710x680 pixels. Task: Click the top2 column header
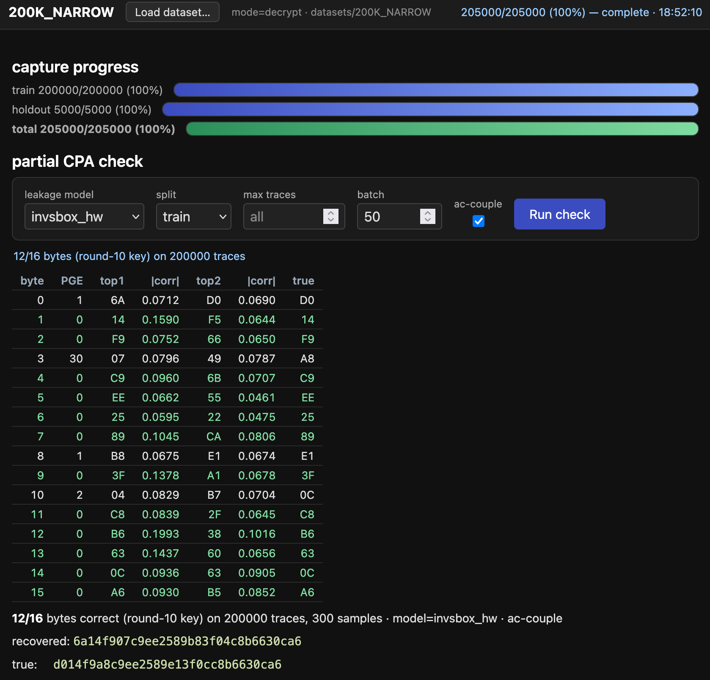pos(209,281)
